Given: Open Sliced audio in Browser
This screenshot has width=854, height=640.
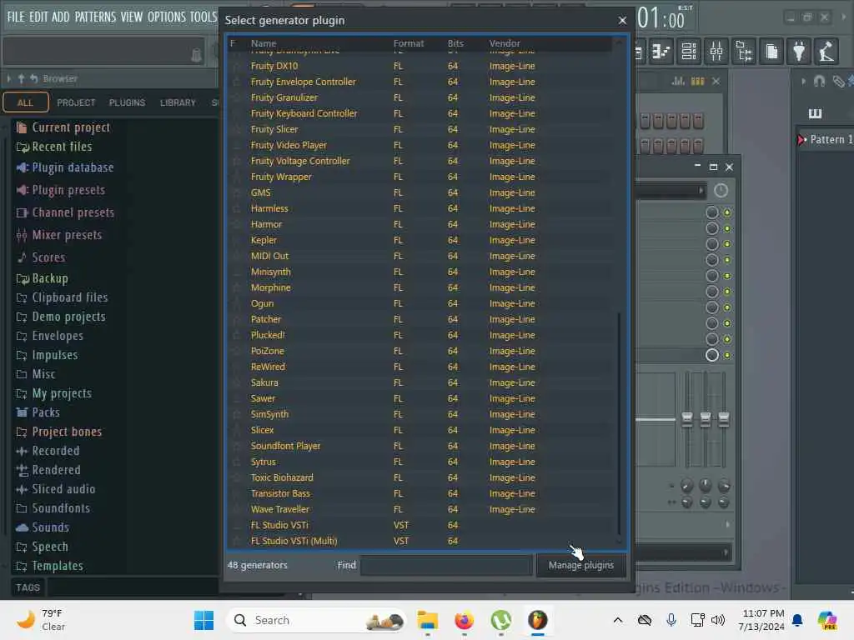Looking at the screenshot, I should point(56,489).
